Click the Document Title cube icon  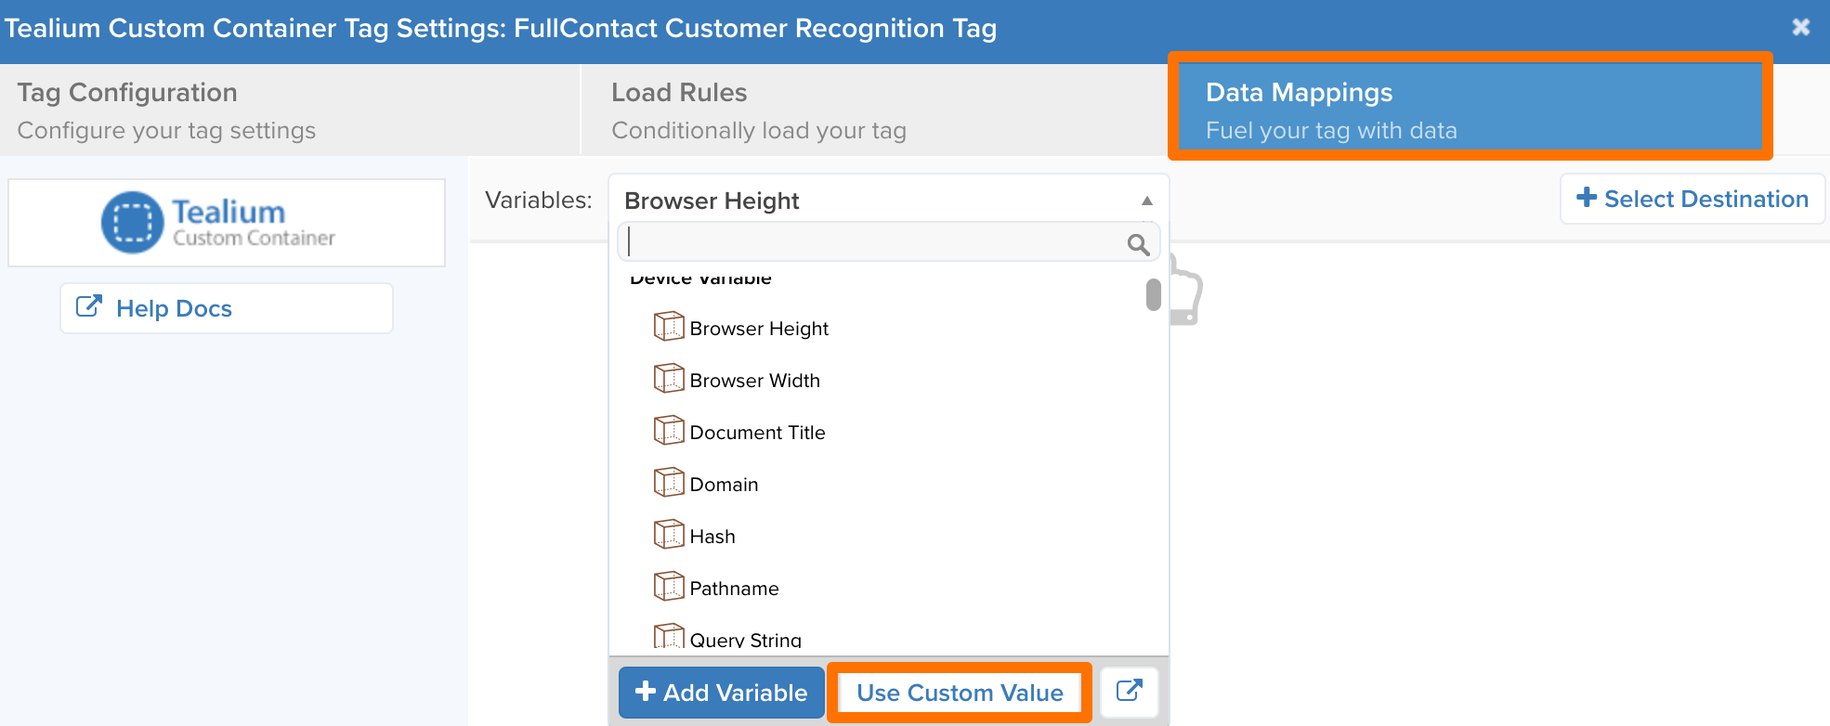669,431
